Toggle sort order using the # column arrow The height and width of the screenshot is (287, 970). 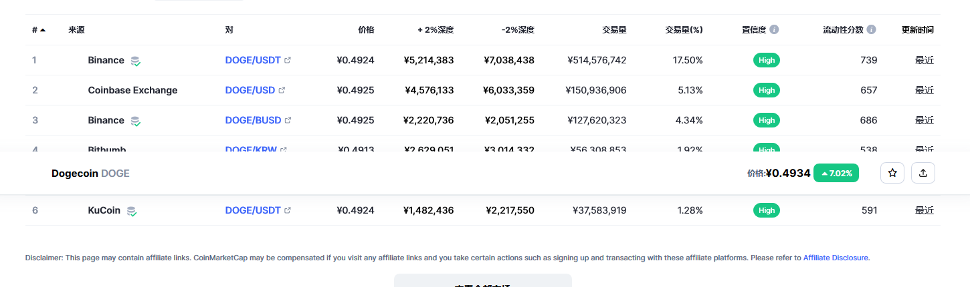(x=43, y=30)
